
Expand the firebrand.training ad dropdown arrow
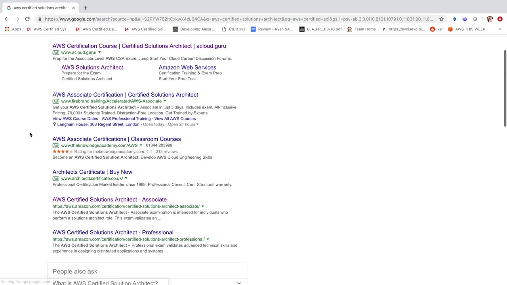click(165, 101)
